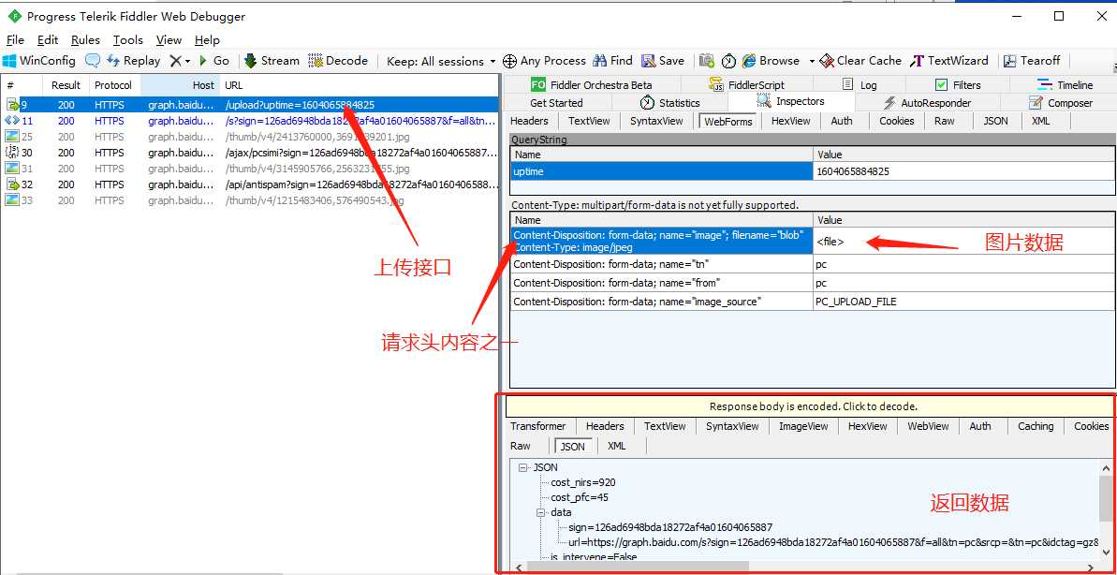Viewport: 1117px width, 575px height.
Task: Sort sessions by Result column header
Action: coord(66,85)
